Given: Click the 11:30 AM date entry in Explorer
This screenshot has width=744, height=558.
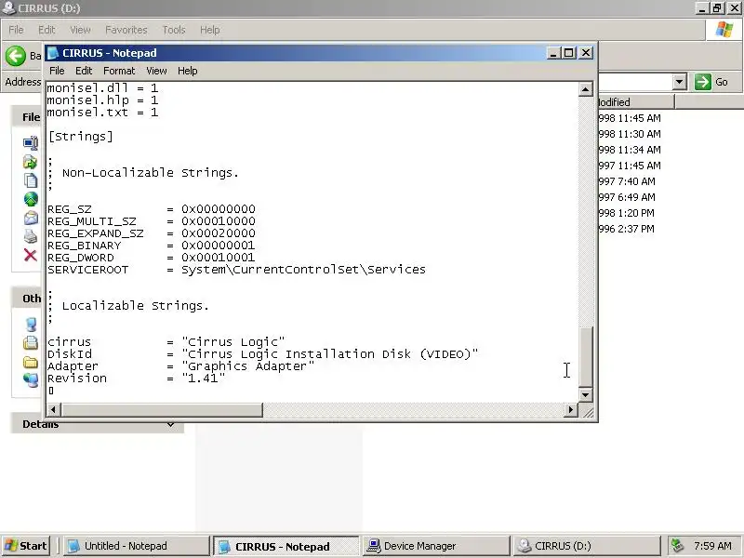Looking at the screenshot, I should (x=630, y=134).
